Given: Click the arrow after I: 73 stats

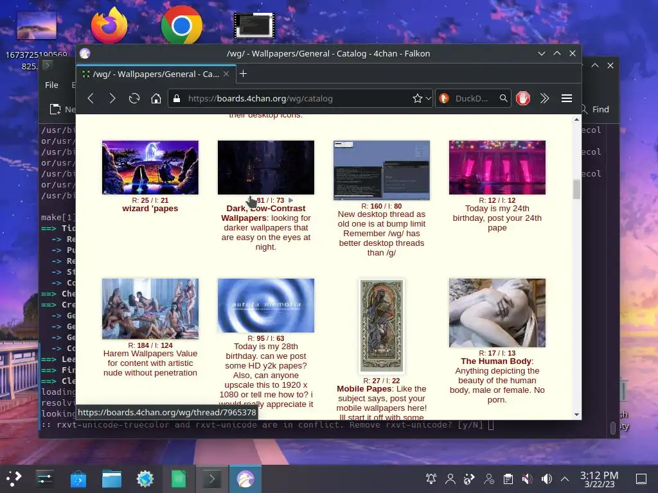Looking at the screenshot, I should click(x=291, y=200).
